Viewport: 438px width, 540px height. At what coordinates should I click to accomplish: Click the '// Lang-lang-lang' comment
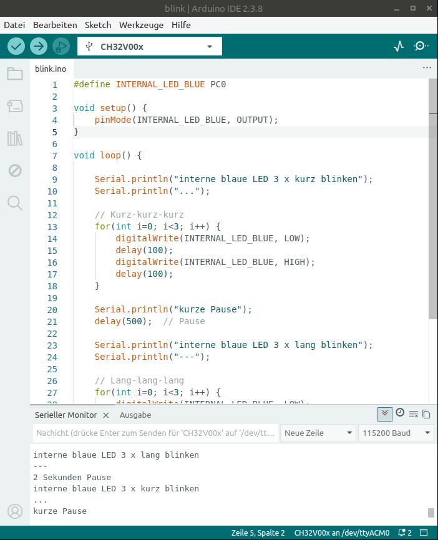[139, 380]
